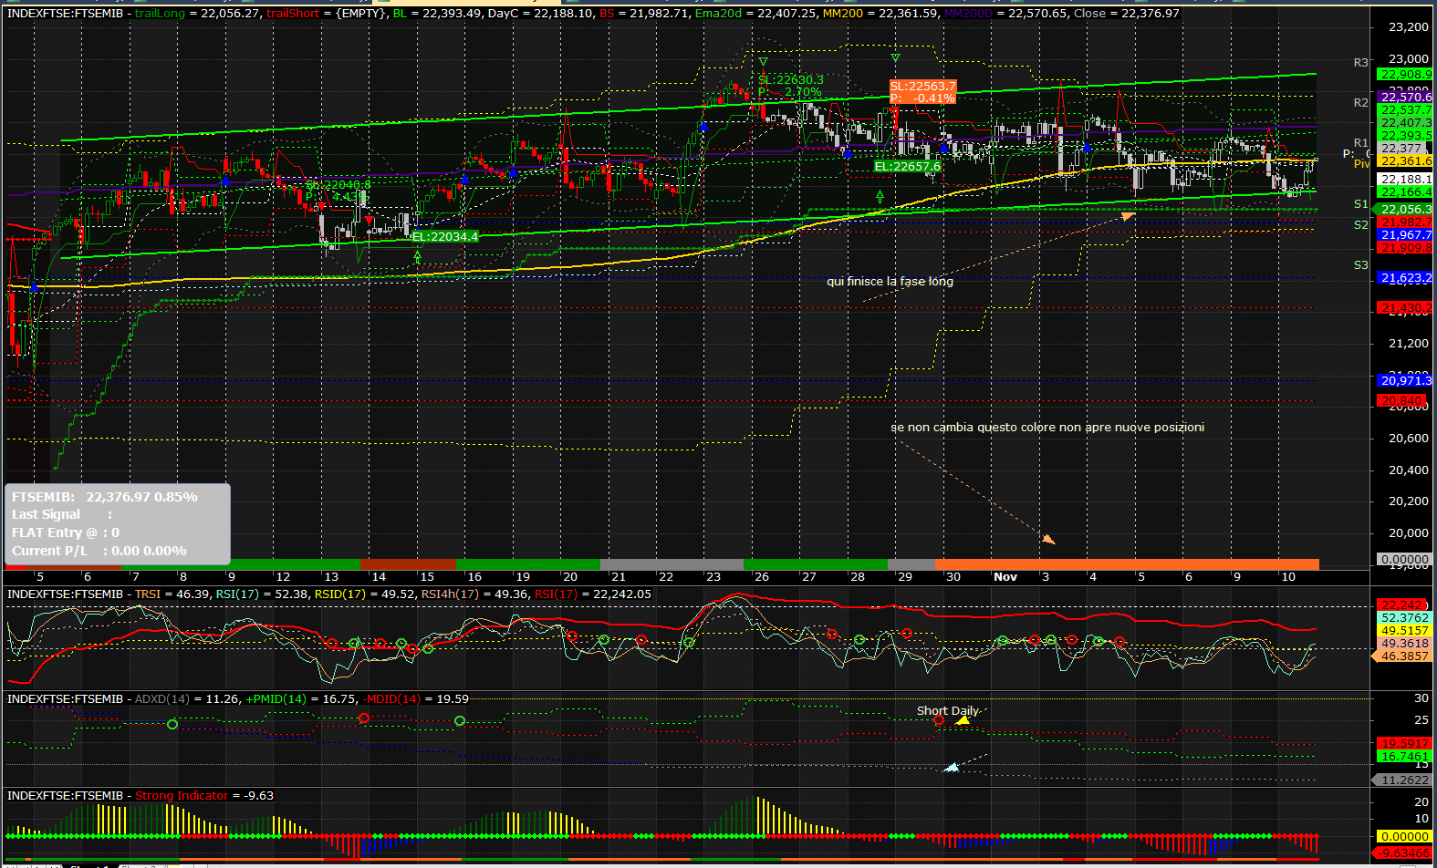Click the Nov month label on time axis
Viewport: 1437px width, 868px height.
point(1005,576)
